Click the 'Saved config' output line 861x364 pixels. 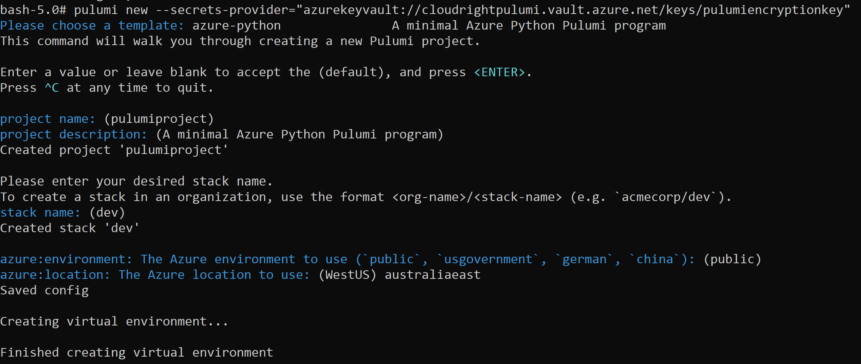pyautogui.click(x=44, y=290)
